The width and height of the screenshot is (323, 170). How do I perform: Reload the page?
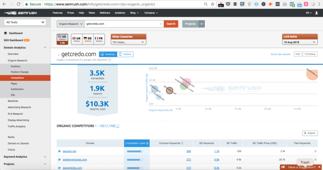pos(19,4)
